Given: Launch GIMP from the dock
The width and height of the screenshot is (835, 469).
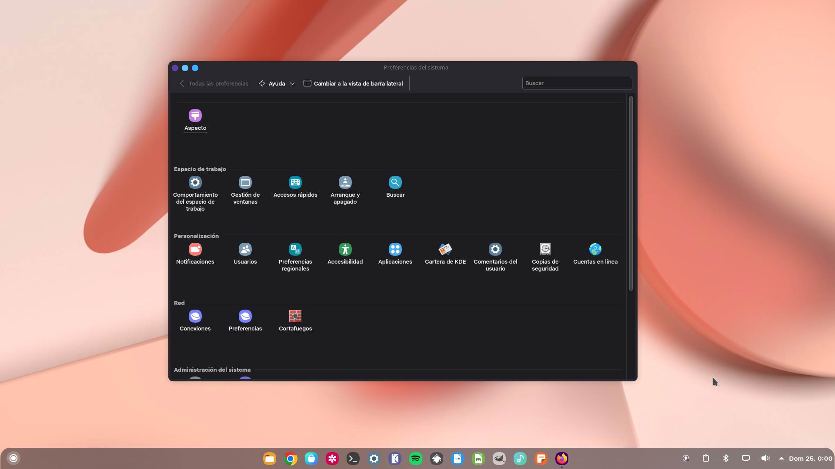Looking at the screenshot, I should [x=499, y=459].
